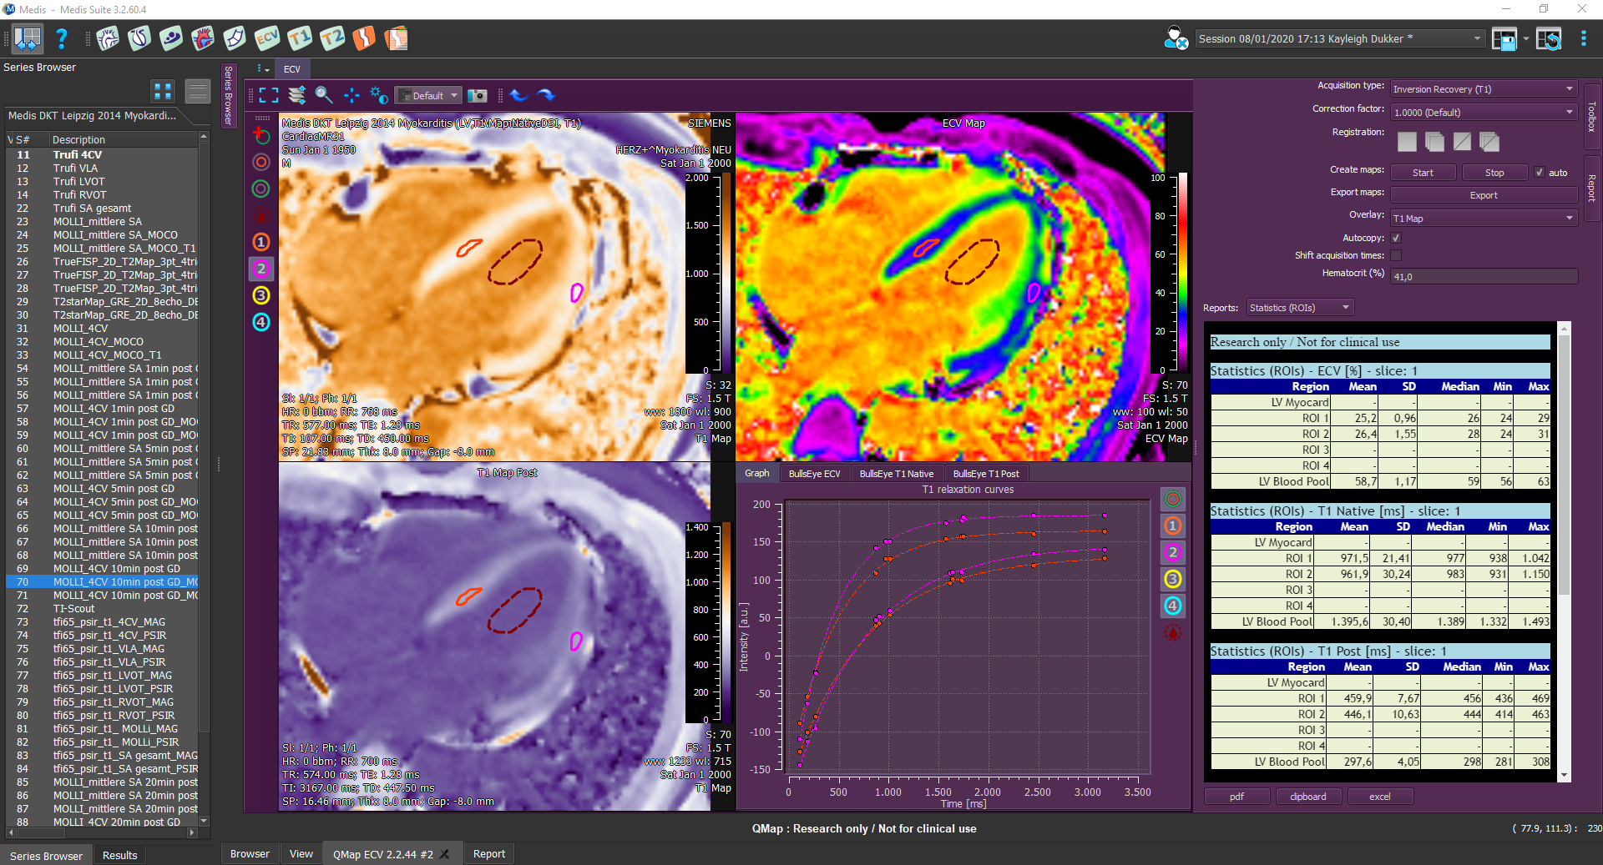The width and height of the screenshot is (1603, 865).
Task: Open the Results tab at bottom left
Action: pyautogui.click(x=119, y=855)
